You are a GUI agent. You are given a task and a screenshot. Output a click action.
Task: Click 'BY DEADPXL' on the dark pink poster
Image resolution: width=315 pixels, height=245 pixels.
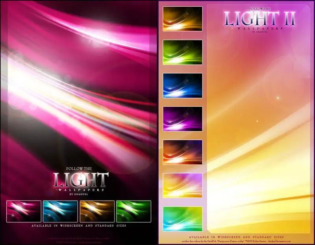[x=79, y=194]
